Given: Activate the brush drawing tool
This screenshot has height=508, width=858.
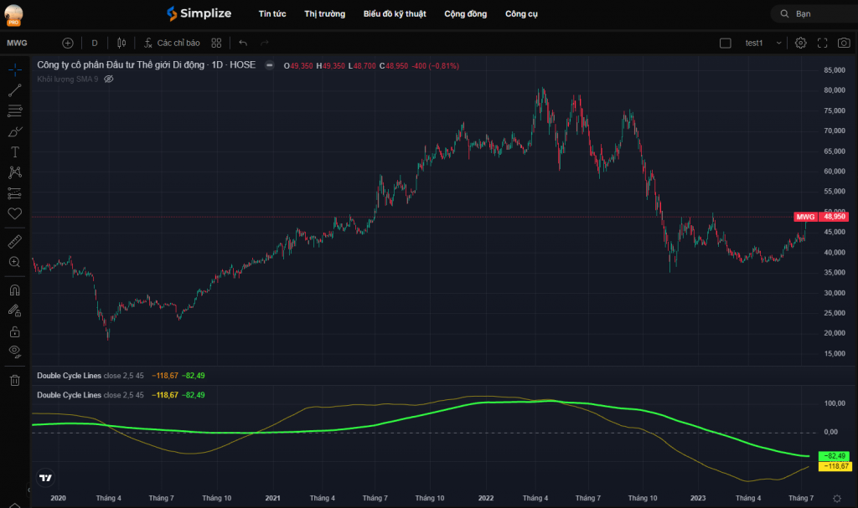Looking at the screenshot, I should [x=14, y=131].
